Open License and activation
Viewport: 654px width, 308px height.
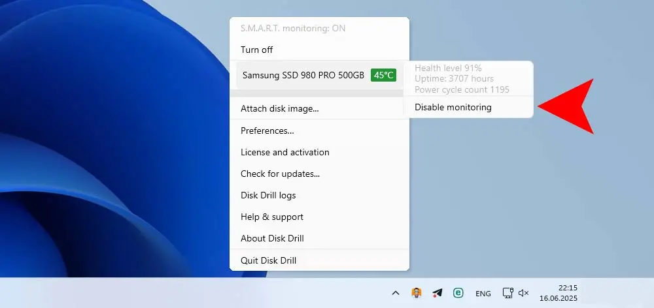point(320,152)
